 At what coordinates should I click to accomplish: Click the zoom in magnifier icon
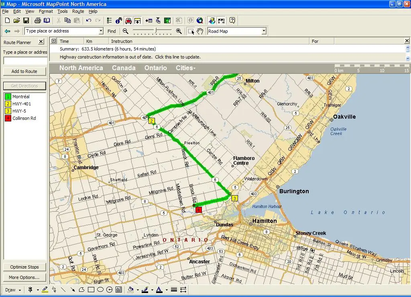[x=179, y=31]
